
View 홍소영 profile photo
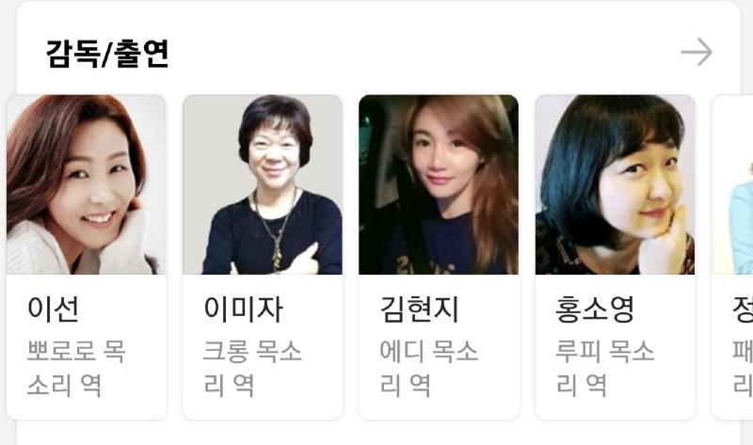point(616,184)
